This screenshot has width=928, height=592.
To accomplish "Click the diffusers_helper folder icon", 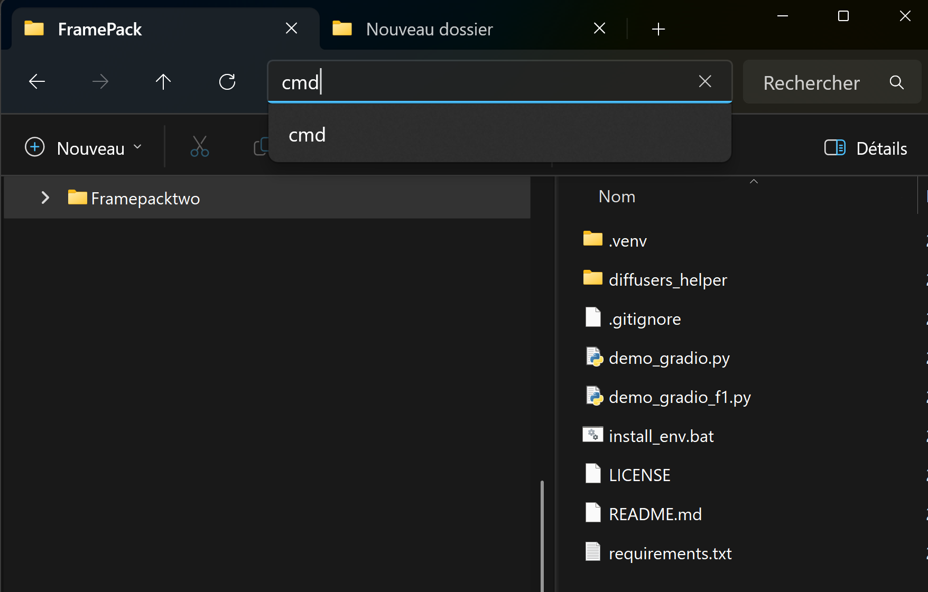I will point(593,278).
